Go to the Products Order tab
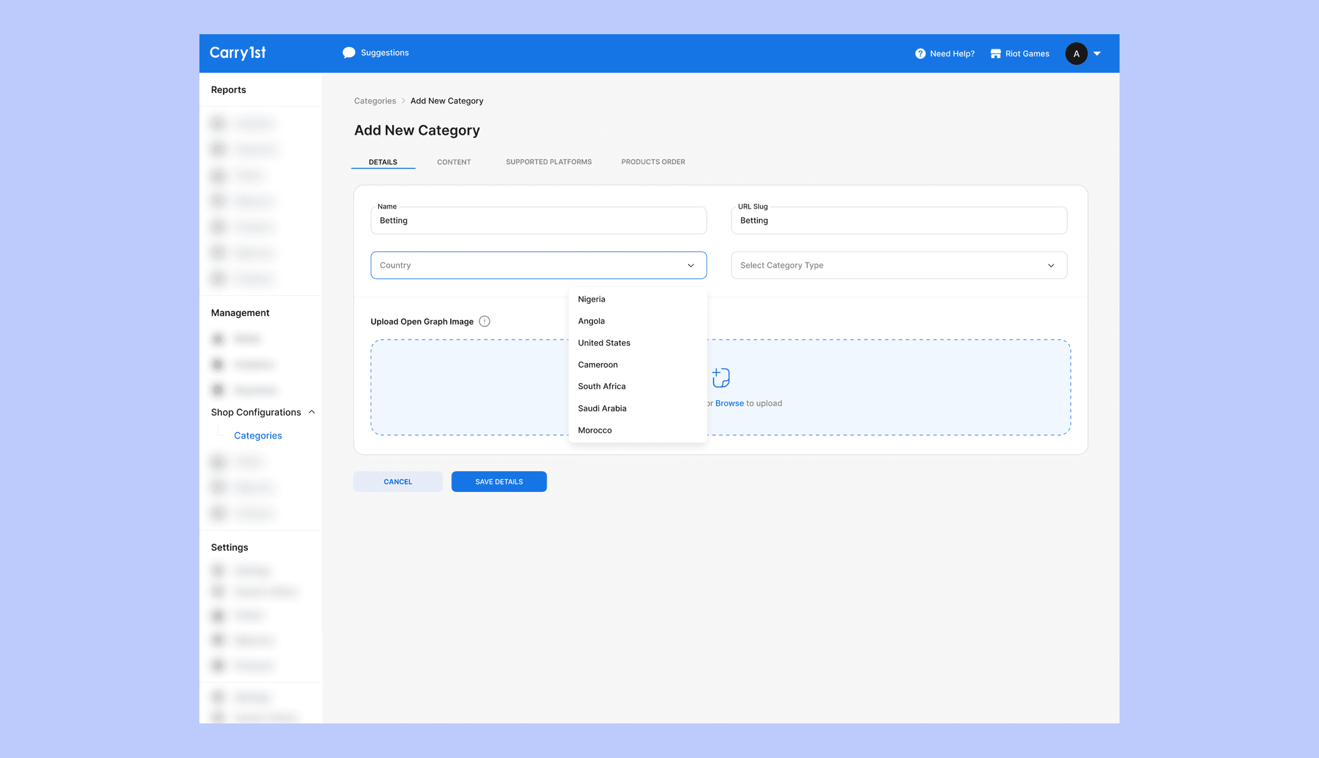1319x758 pixels. coord(652,162)
